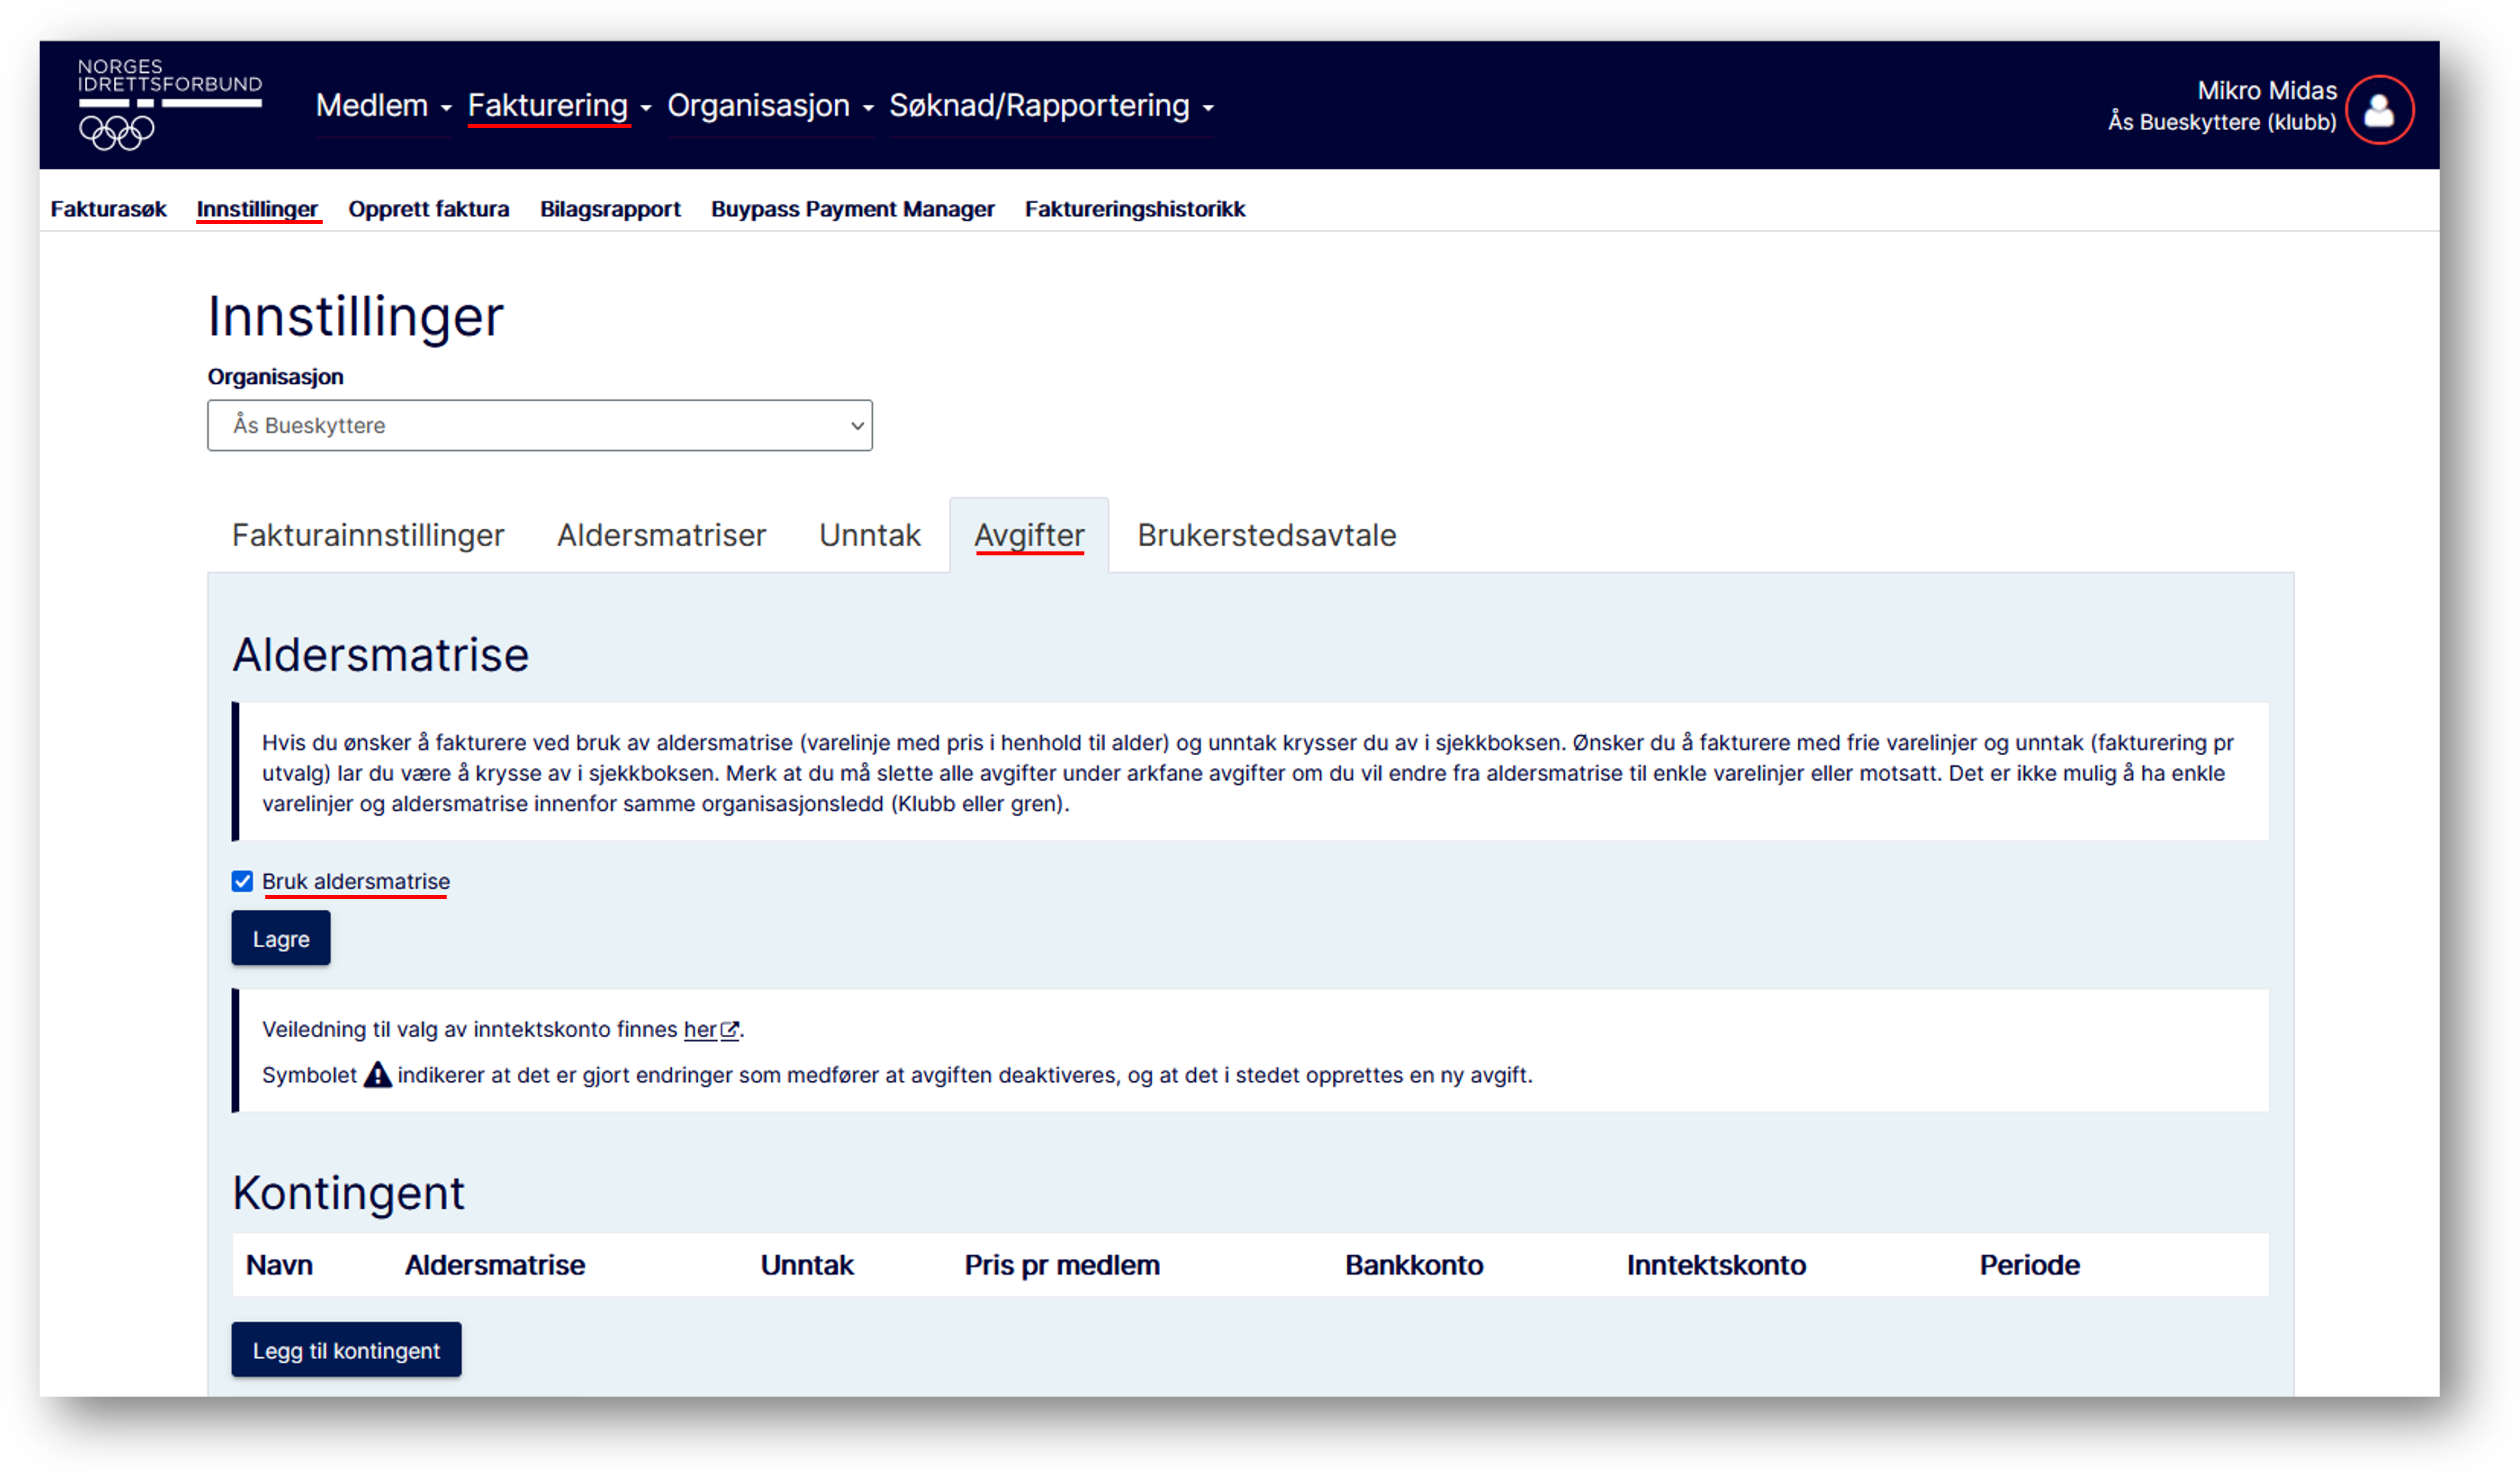Switch to Aldersmatriser tab
The width and height of the screenshot is (2520, 1477).
[661, 536]
